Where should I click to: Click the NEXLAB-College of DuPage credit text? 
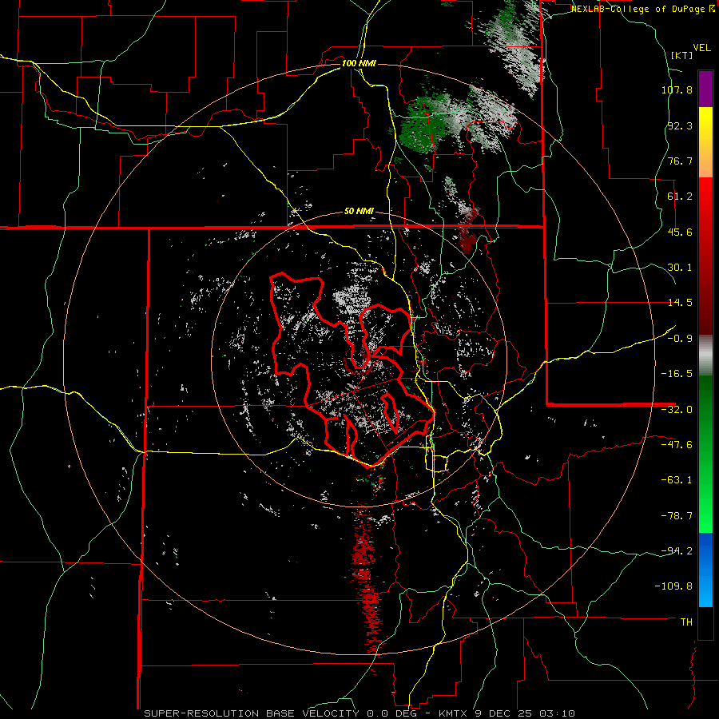(638, 9)
